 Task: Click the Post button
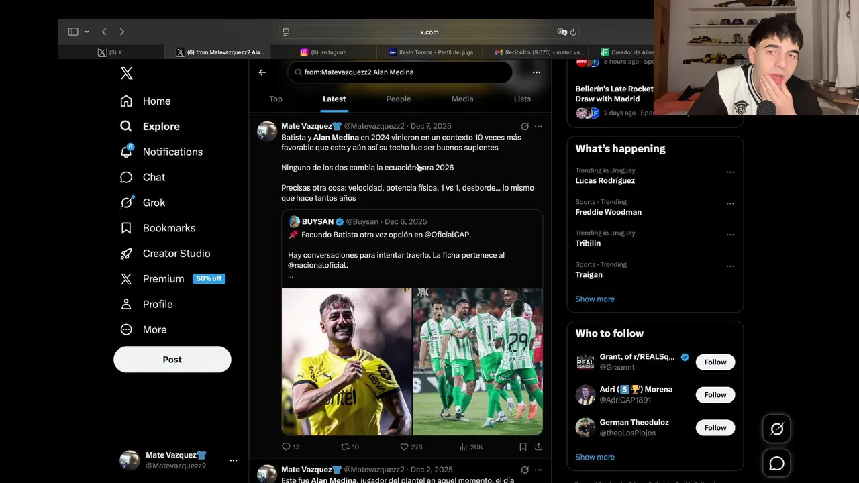pos(172,360)
